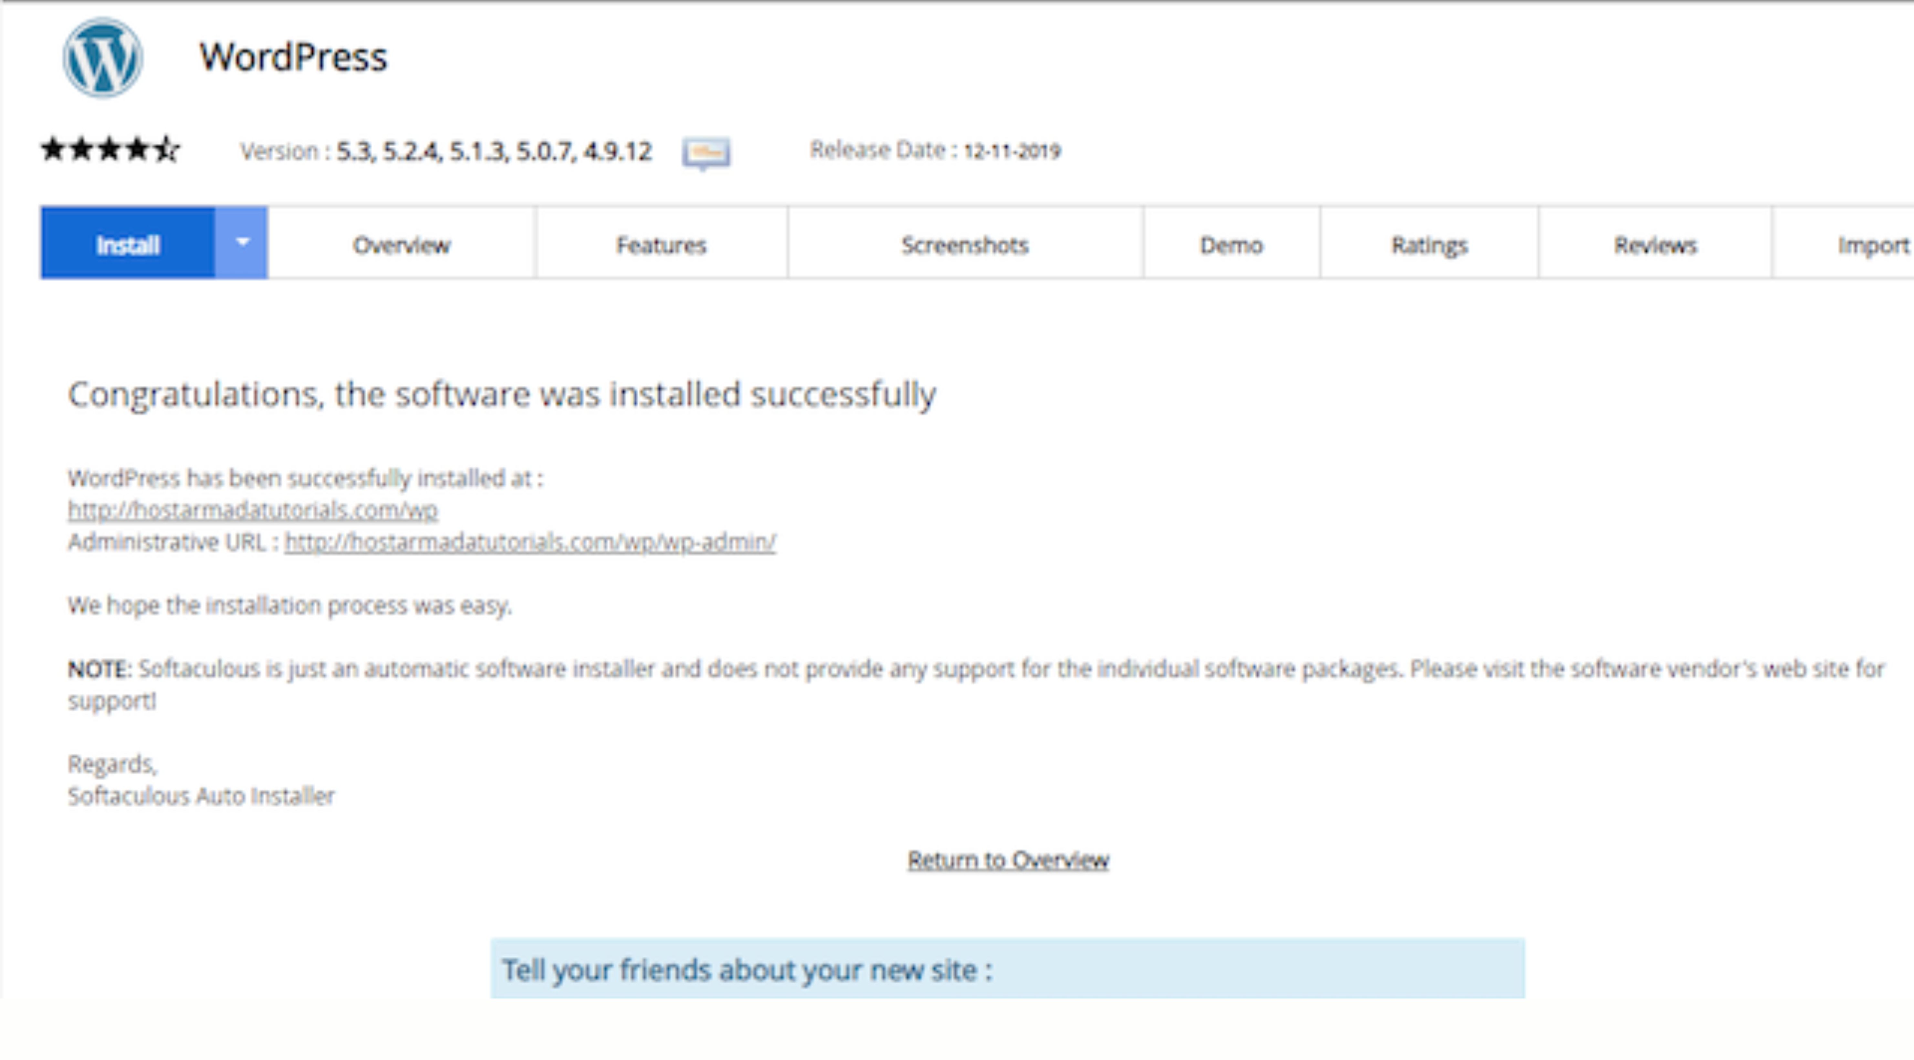
Task: Click the release date 12-11-2019 text
Action: (1012, 151)
